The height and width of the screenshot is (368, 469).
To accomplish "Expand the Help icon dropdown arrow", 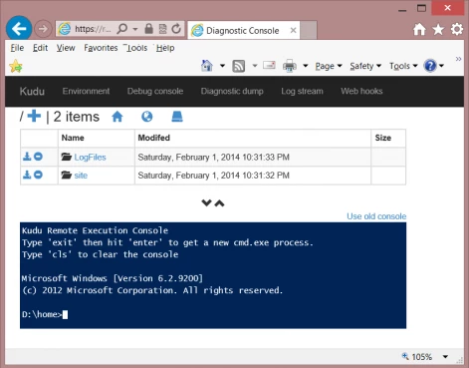I will tap(441, 66).
